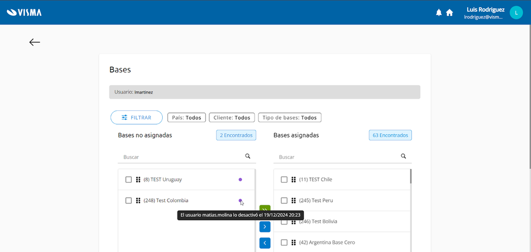The width and height of the screenshot is (531, 252).
Task: Check the TEST Uruguay checkbox
Action: pos(129,179)
